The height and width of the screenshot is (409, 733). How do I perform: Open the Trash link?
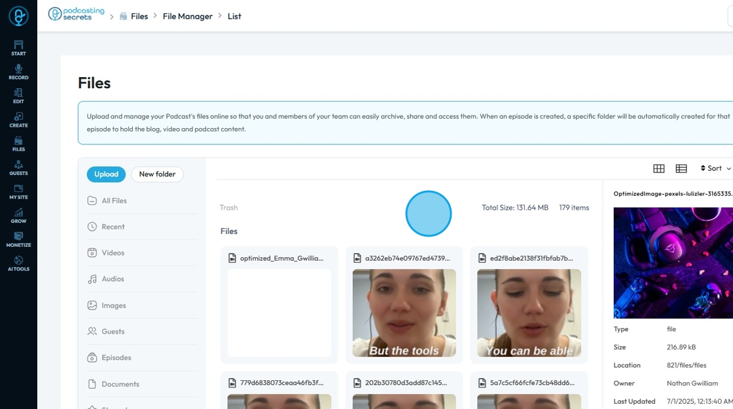tap(228, 208)
